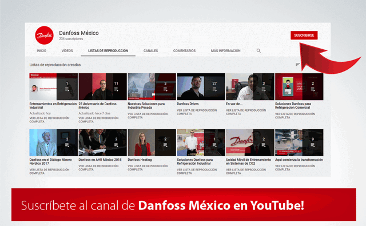Screen dimensions: 366x226
Task: Open Unidad Móvil de Entrenamiento CO2 thumbnail
Action: (250, 142)
